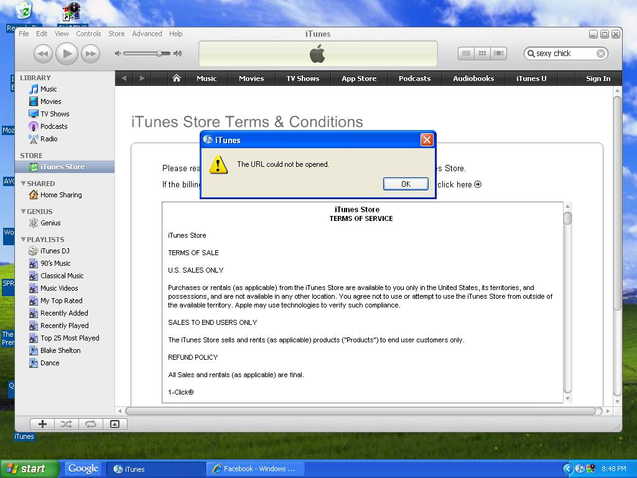Open the 90's Music playlist
The height and width of the screenshot is (478, 637).
65,263
